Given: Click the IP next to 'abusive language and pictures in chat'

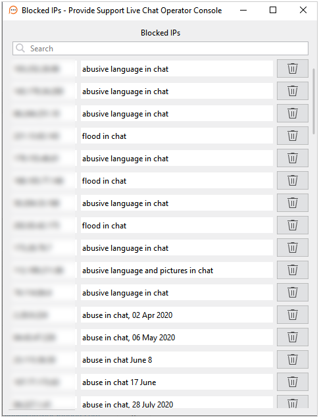Looking at the screenshot, I should point(44,270).
